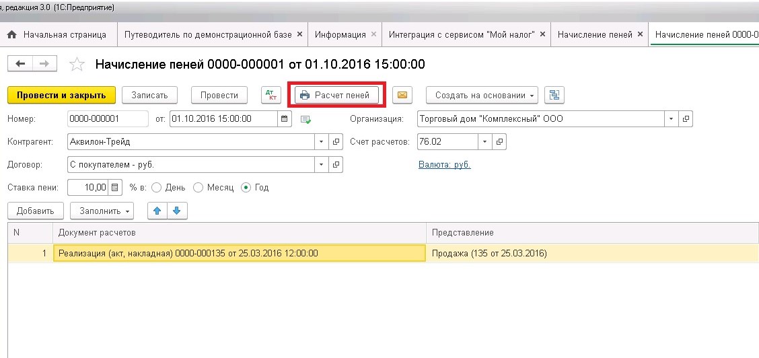
Task: Click the Номер input field
Action: coord(108,119)
